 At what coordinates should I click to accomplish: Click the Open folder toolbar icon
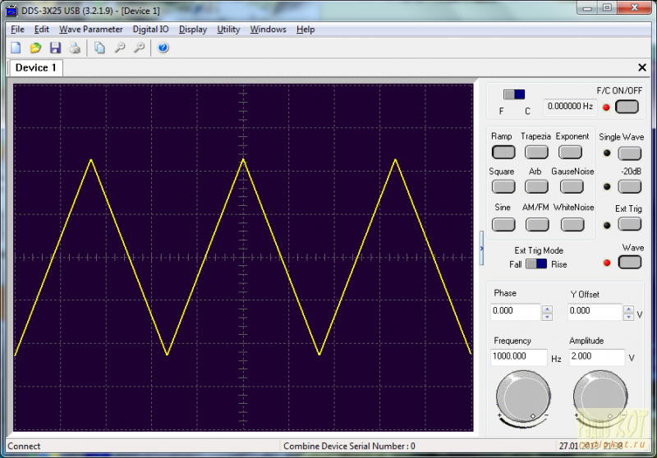(x=35, y=48)
